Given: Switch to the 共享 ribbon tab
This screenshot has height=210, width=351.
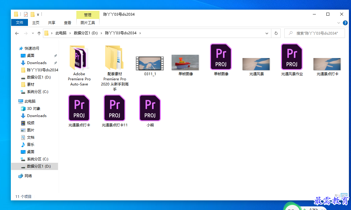Looking at the screenshot, I should [51, 23].
